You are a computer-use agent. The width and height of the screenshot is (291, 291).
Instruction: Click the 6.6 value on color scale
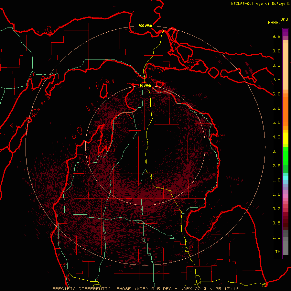(276, 94)
